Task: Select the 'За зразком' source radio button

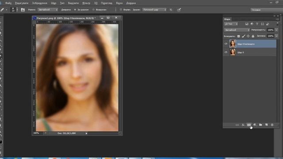Action: (75, 10)
